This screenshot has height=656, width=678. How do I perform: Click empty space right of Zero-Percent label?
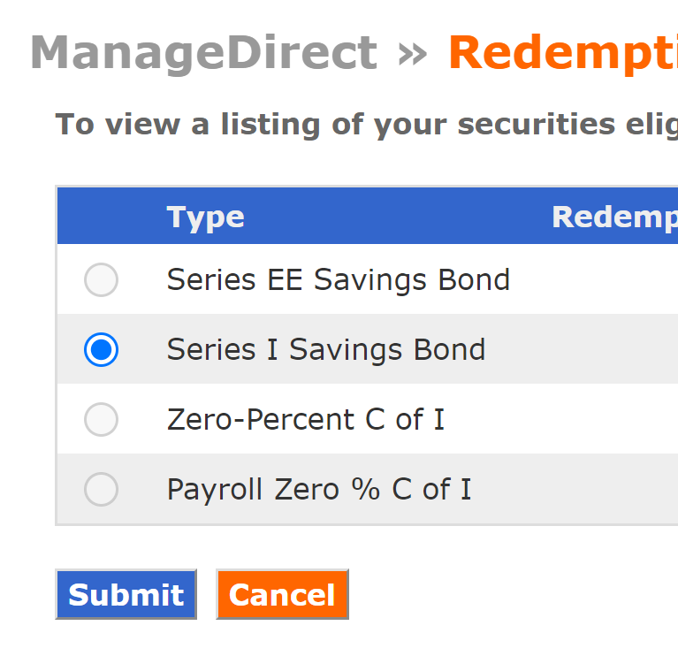pos(566,419)
